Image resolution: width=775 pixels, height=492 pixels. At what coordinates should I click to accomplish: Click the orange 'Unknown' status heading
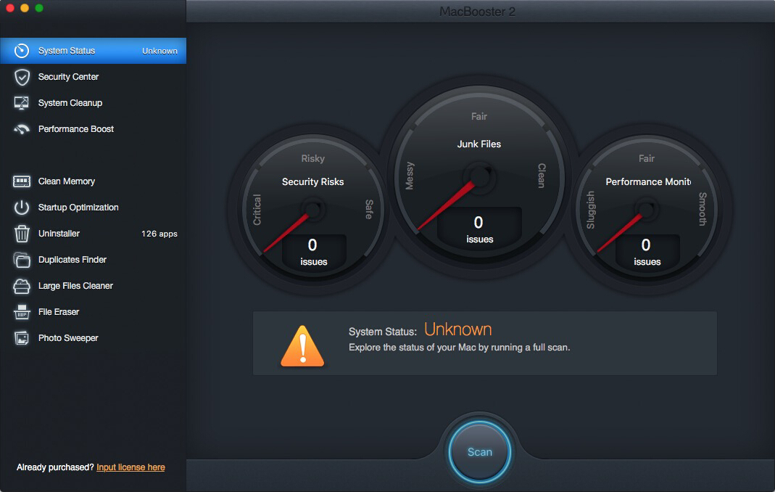pos(457,329)
